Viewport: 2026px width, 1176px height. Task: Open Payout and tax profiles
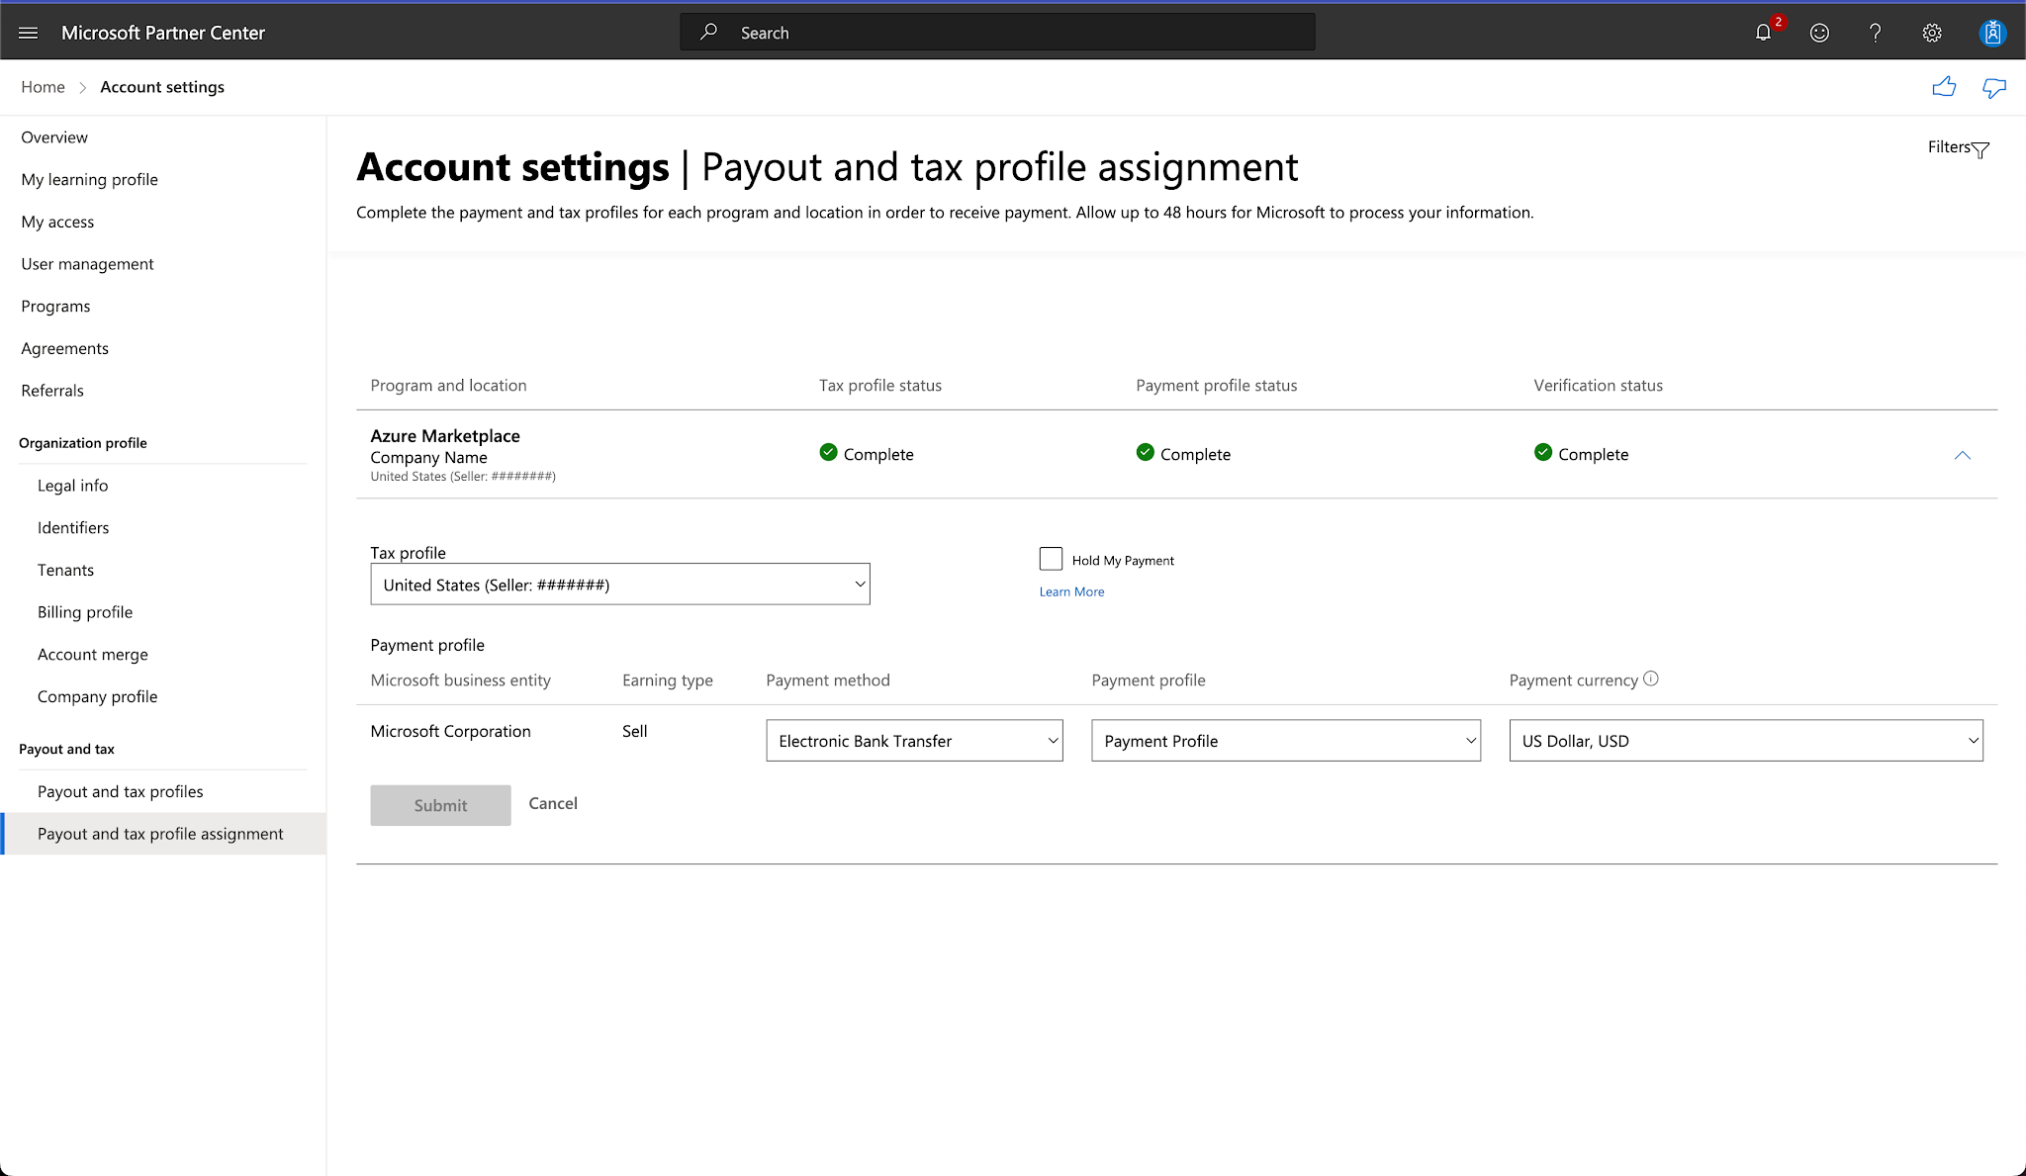(121, 792)
